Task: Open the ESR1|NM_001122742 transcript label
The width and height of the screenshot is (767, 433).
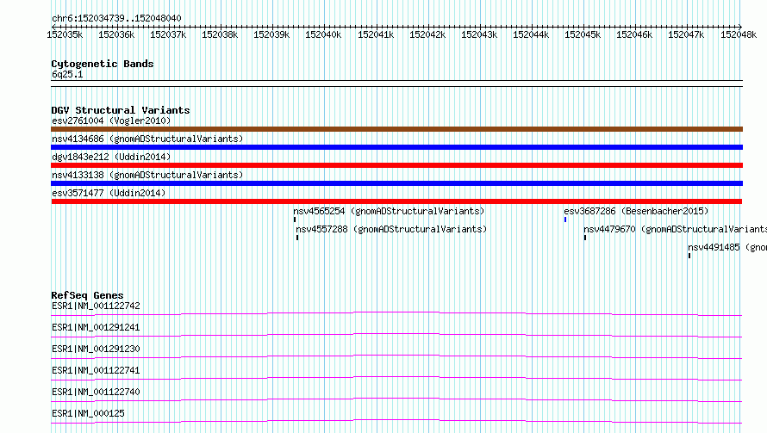Action: click(x=96, y=306)
